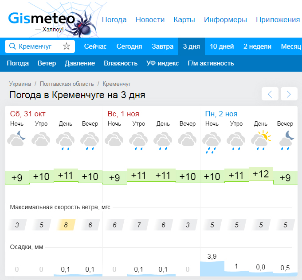This screenshot has height=280, width=302.
Task: Open the Сегодня forecast tab
Action: (x=129, y=46)
